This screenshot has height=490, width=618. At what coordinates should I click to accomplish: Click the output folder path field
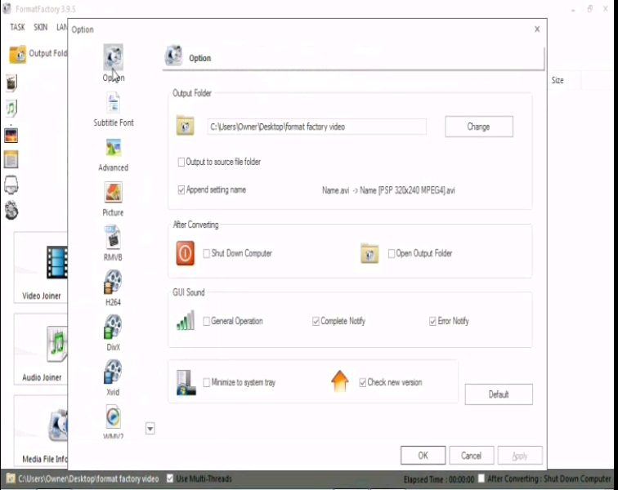coord(317,127)
